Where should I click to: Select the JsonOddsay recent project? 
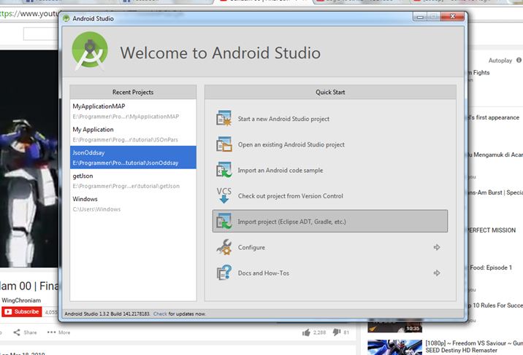pyautogui.click(x=133, y=157)
